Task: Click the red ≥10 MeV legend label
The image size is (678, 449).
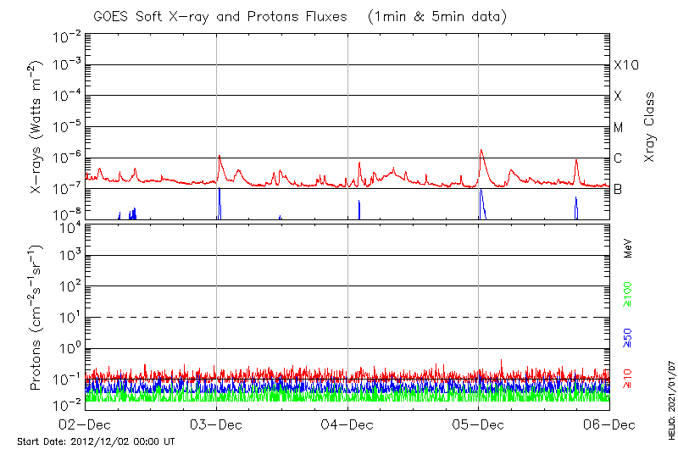Action: [628, 375]
